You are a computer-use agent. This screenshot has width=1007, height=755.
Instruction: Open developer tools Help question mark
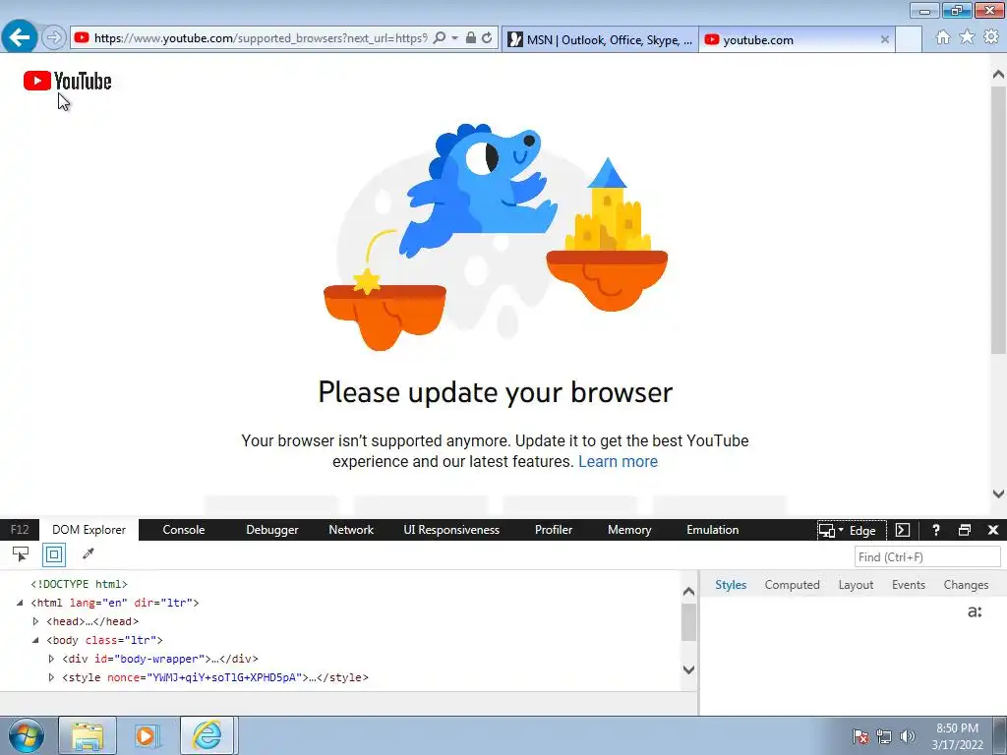(x=936, y=530)
